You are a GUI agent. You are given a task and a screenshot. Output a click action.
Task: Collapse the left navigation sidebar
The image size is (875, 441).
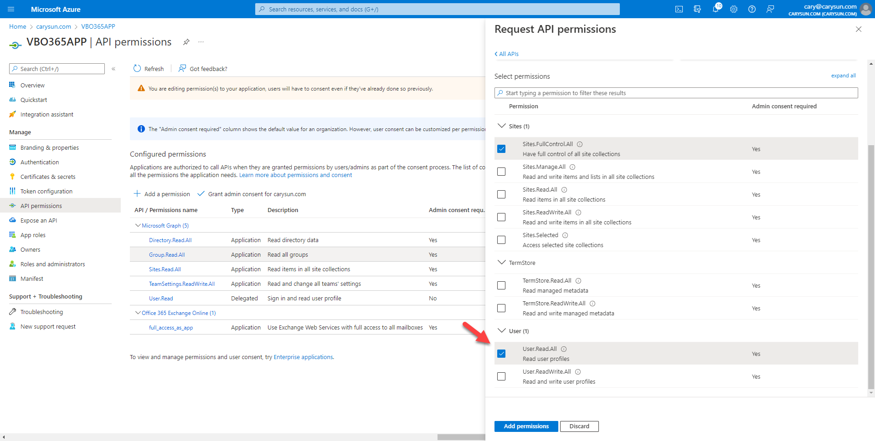point(113,69)
